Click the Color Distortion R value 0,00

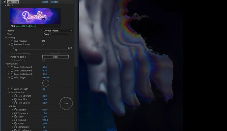pos(45,67)
